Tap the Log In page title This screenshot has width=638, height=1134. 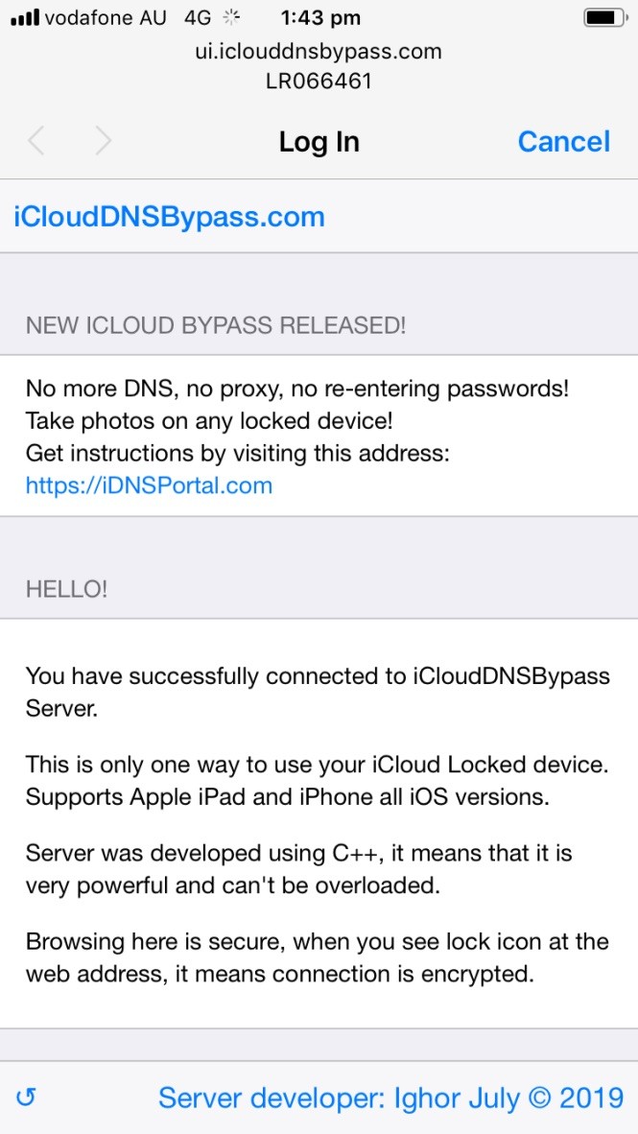click(x=319, y=142)
